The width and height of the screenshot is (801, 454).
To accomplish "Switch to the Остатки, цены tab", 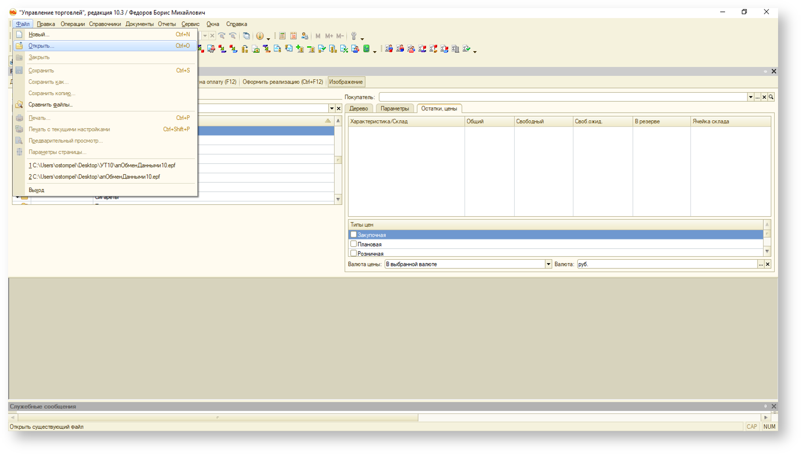I will click(439, 108).
